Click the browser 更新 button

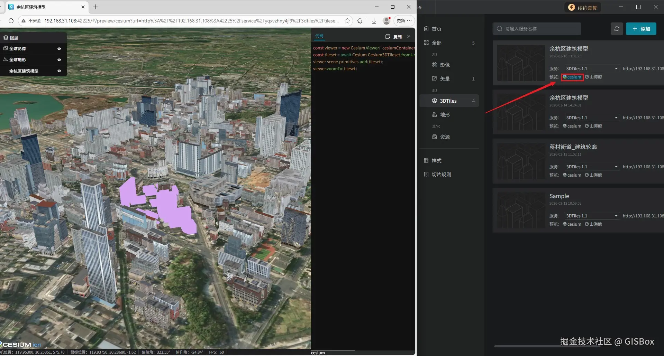404,21
